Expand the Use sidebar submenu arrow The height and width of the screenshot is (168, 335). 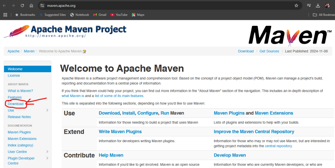click(x=47, y=110)
